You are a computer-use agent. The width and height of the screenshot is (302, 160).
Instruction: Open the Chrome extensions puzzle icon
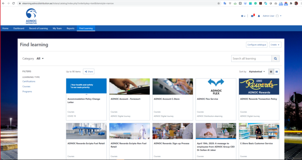[x=291, y=3]
